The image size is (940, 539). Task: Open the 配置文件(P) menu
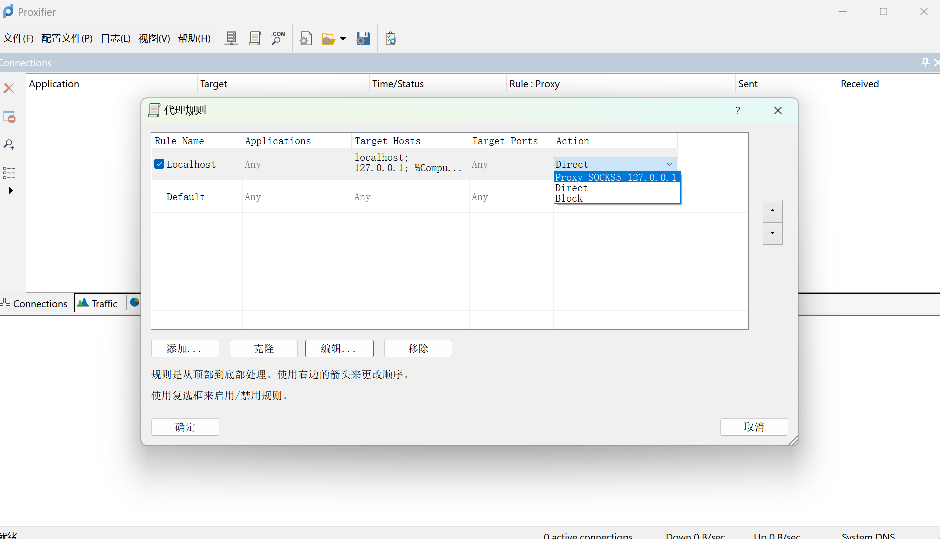pos(67,38)
